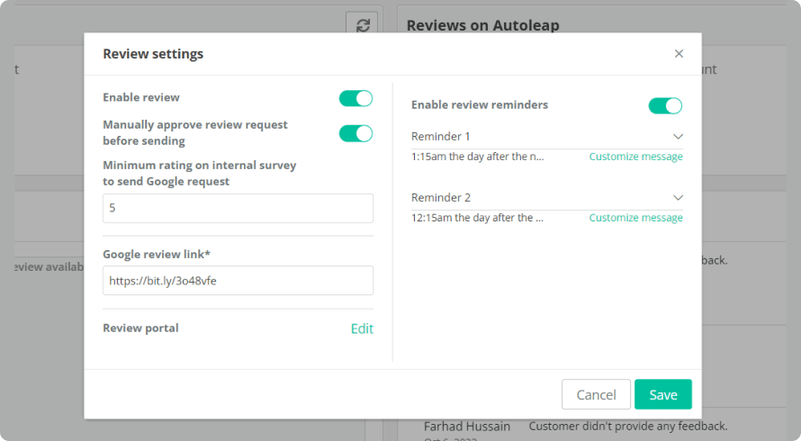Select the Reminder 1 label

[x=441, y=137]
